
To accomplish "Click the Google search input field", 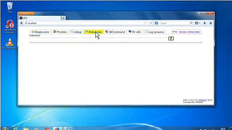I will click(x=175, y=23).
